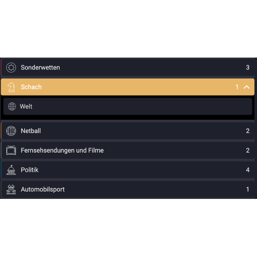Expand the Sonderwetten category row
257x257 pixels.
click(x=127, y=67)
